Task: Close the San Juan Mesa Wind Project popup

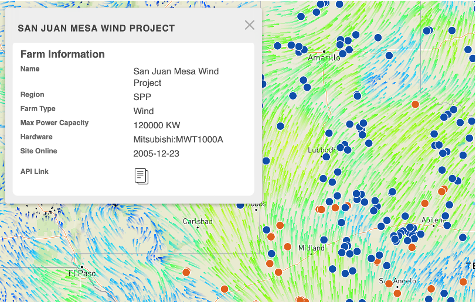Action: pyautogui.click(x=250, y=25)
